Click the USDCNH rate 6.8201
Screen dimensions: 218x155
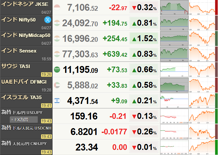coord(84,132)
